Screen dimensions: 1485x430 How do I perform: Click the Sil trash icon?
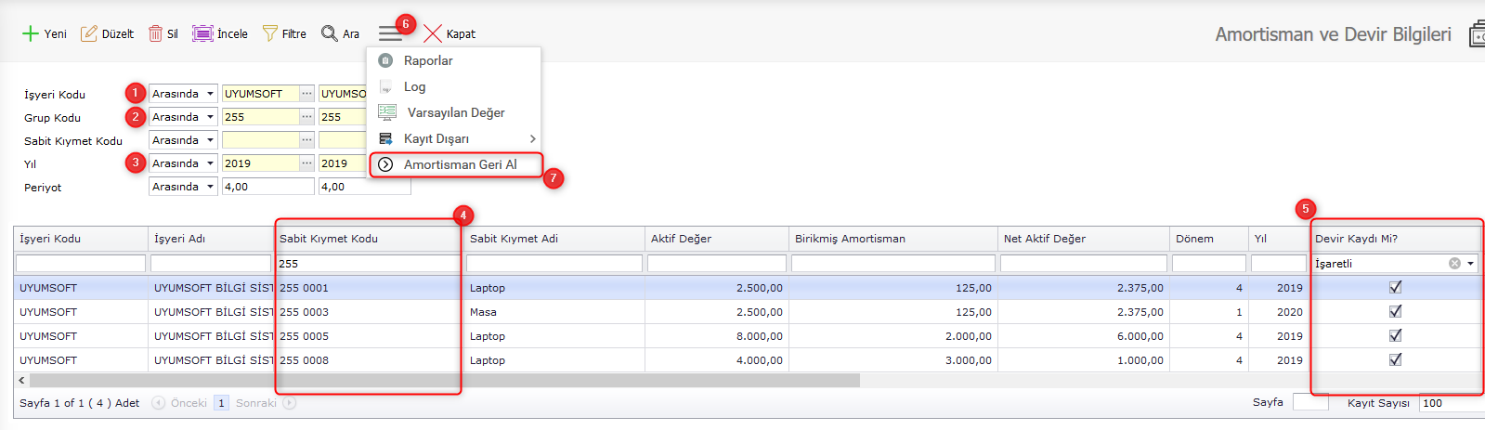pos(156,33)
